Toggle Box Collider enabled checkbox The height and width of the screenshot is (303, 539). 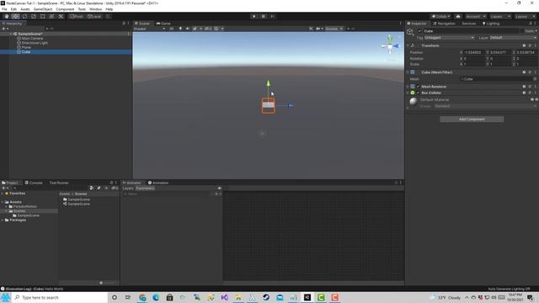(419, 93)
